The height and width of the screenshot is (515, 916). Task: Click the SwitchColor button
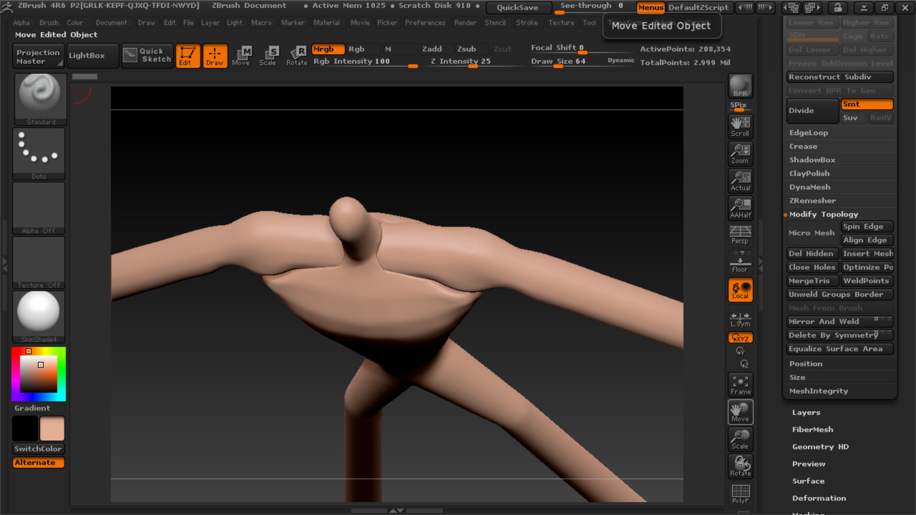pos(38,449)
